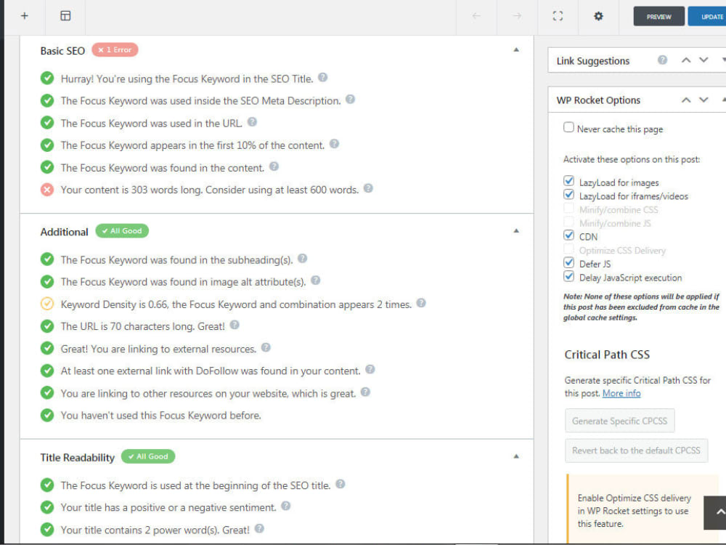Screen dimensions: 726x545
Task: Click help icon beside Keyword Density line
Action: pos(421,302)
